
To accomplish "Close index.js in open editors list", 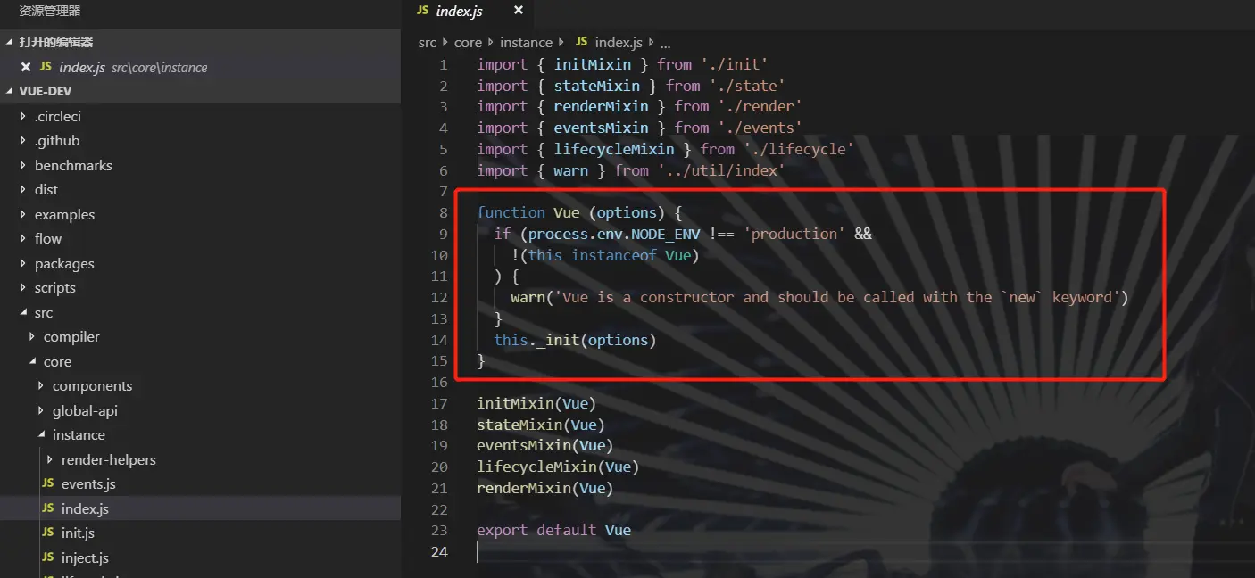I will coord(26,68).
